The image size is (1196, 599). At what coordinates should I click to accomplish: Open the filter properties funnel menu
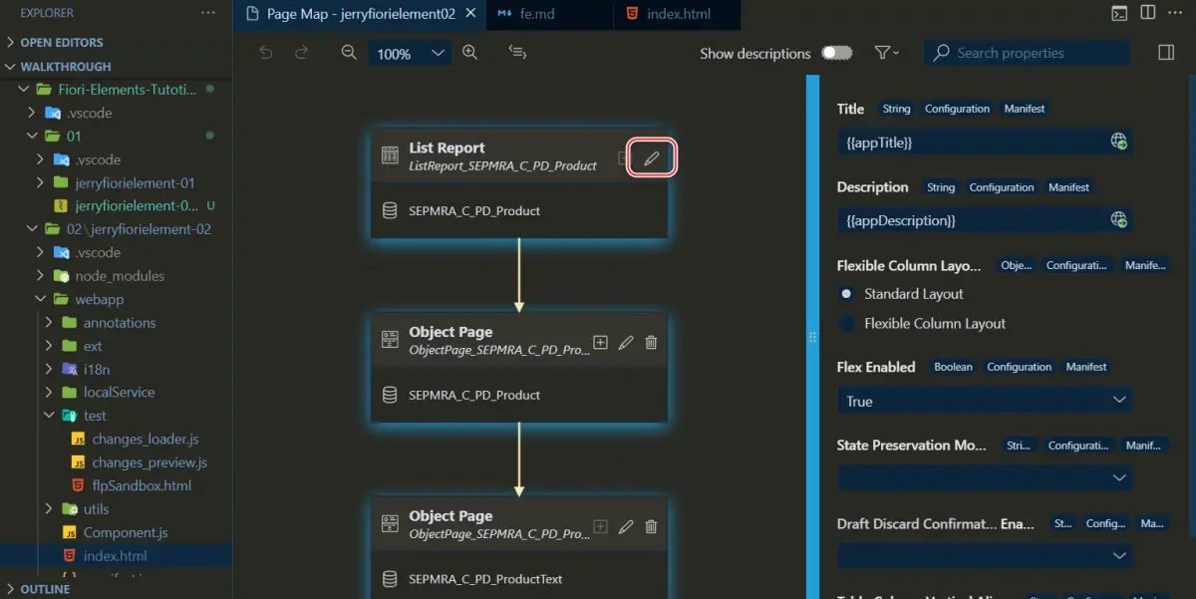886,53
